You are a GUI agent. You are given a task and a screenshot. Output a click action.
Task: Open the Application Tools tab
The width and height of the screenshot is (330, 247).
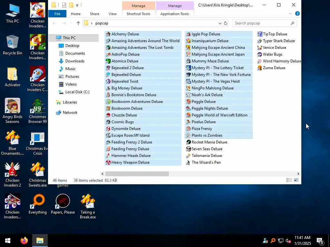pyautogui.click(x=174, y=14)
